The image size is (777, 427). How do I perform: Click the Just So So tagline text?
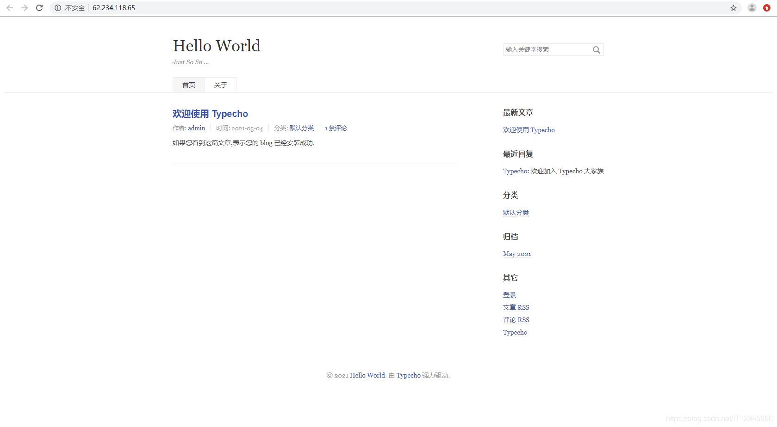191,62
